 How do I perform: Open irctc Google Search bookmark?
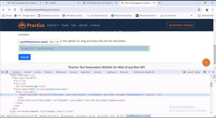25,16
